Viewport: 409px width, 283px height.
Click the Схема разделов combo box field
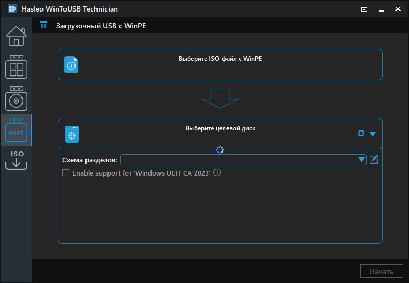pos(239,160)
